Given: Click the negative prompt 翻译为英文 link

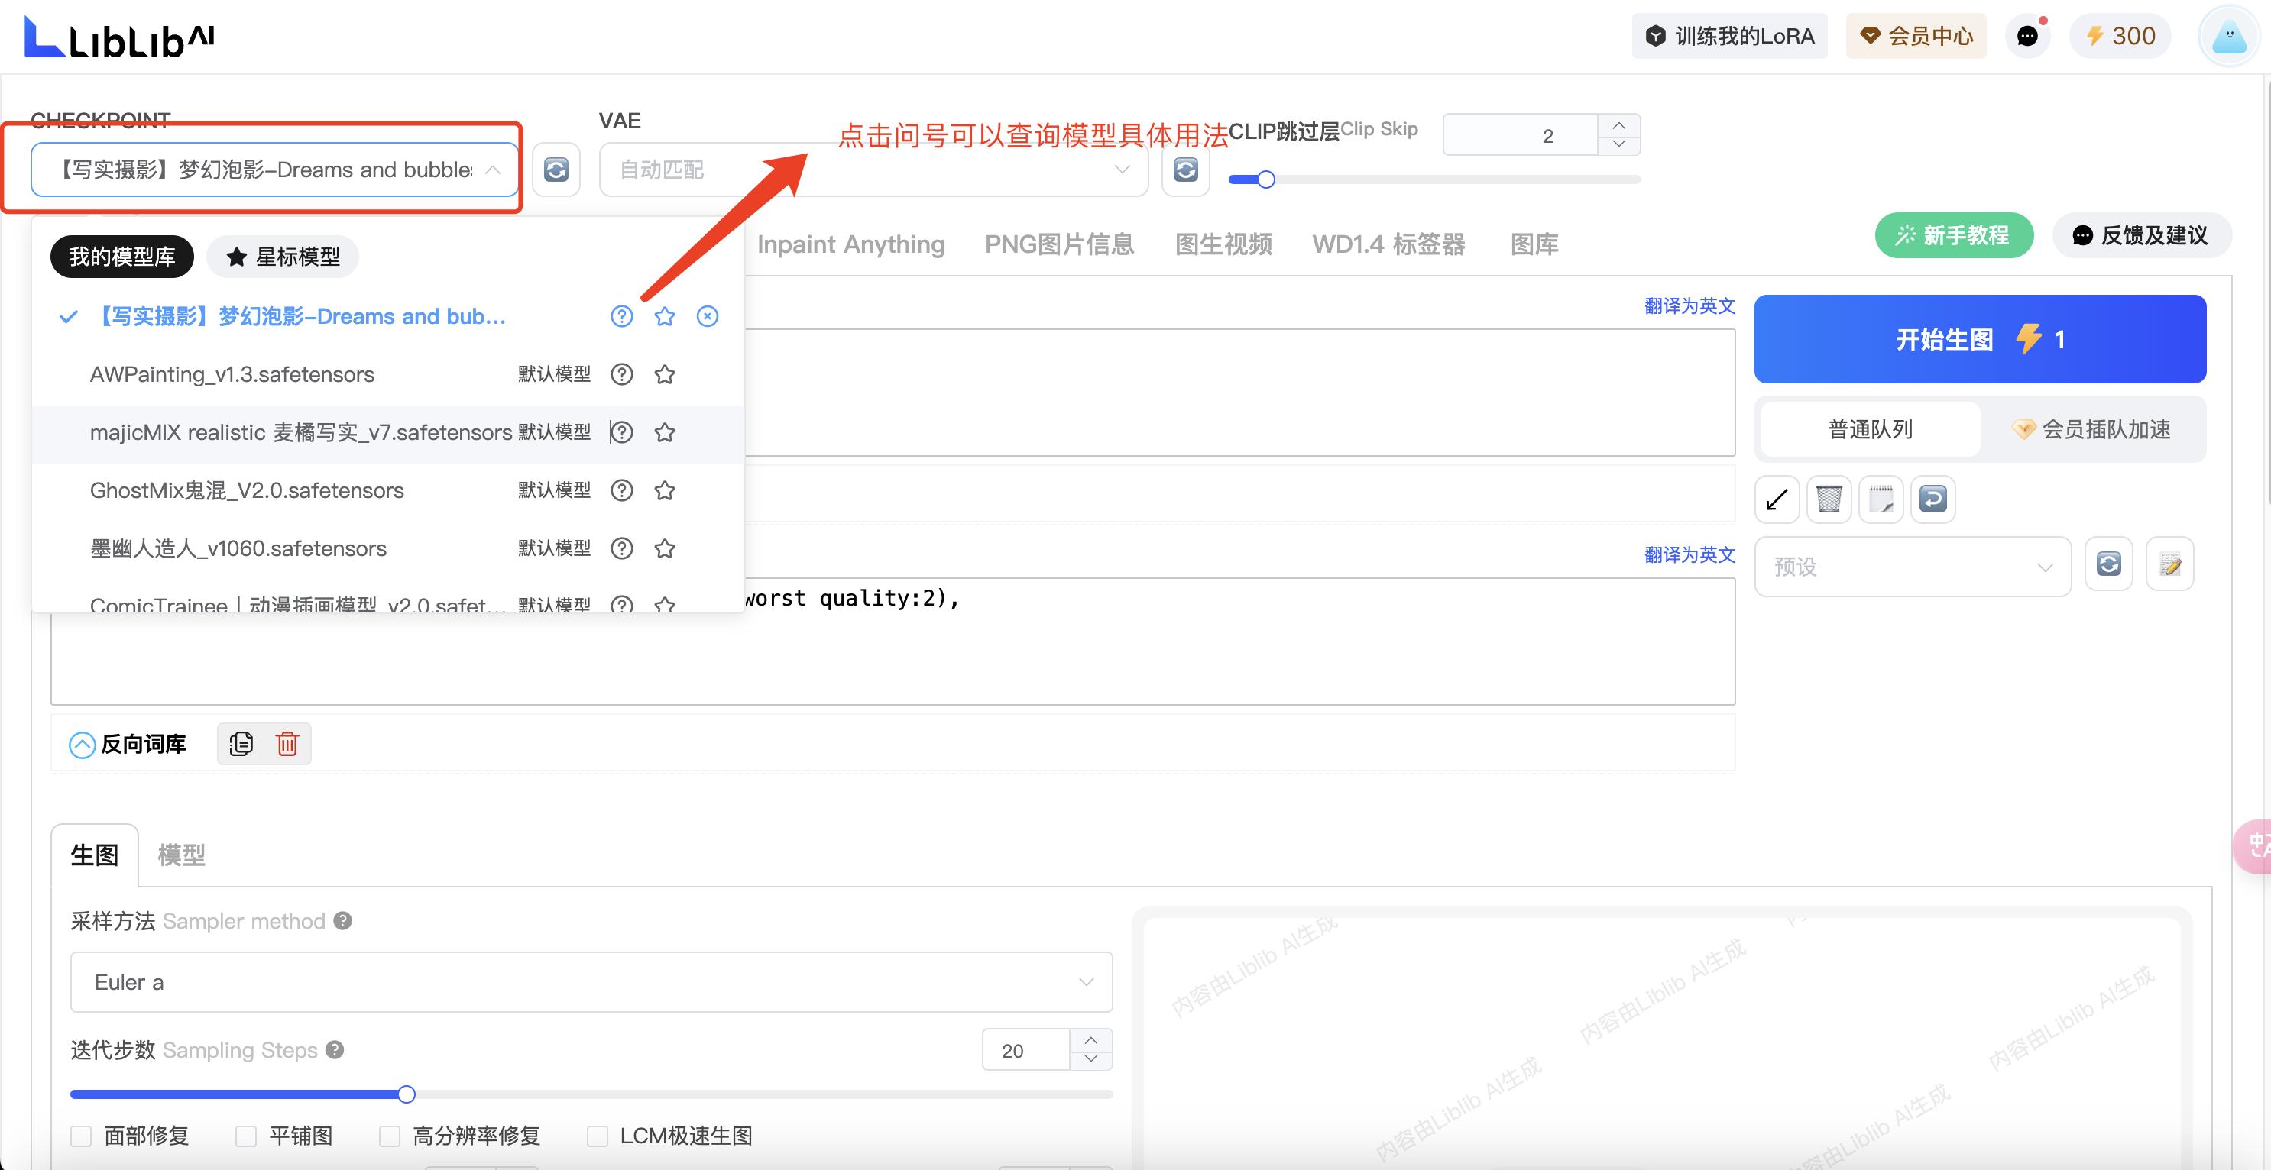Looking at the screenshot, I should (x=1689, y=554).
